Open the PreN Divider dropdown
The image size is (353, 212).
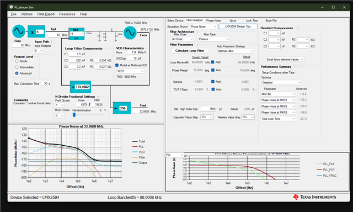60,105
